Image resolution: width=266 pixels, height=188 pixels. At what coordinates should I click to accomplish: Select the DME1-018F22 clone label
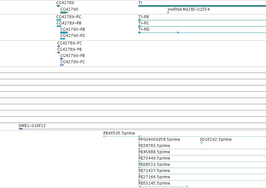click(x=32, y=126)
